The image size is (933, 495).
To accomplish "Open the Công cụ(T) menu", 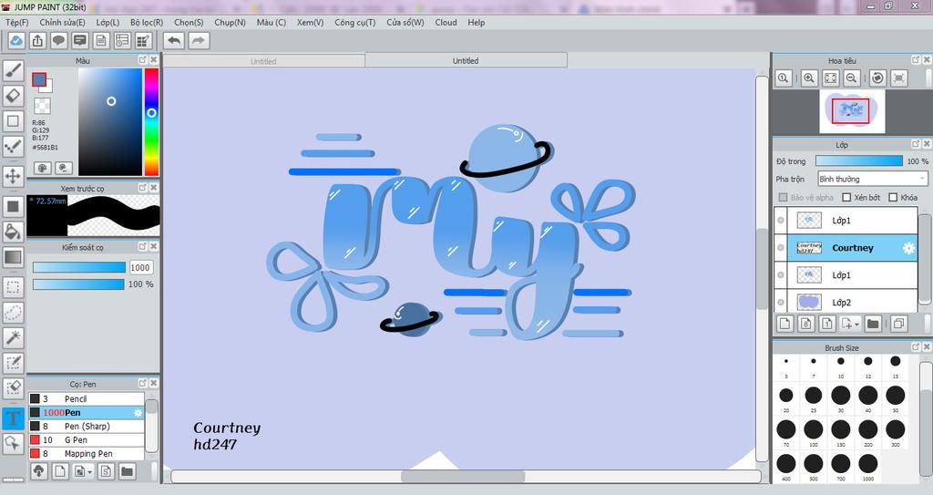I will (x=354, y=22).
